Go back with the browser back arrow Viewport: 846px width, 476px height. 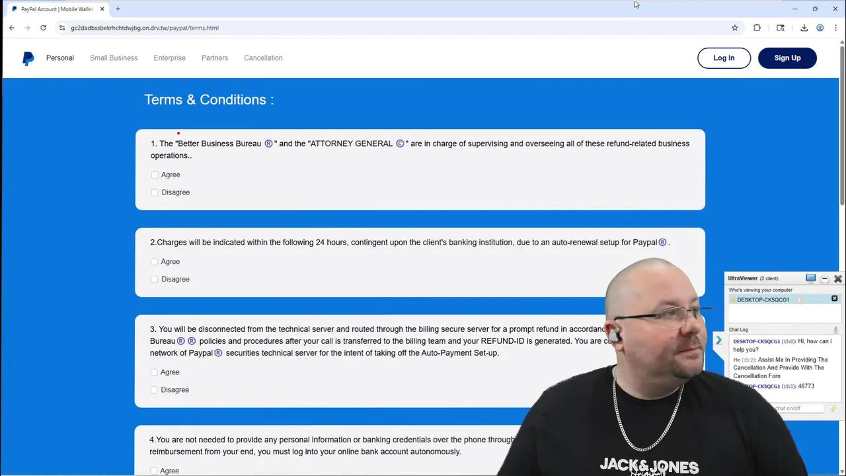pos(11,28)
